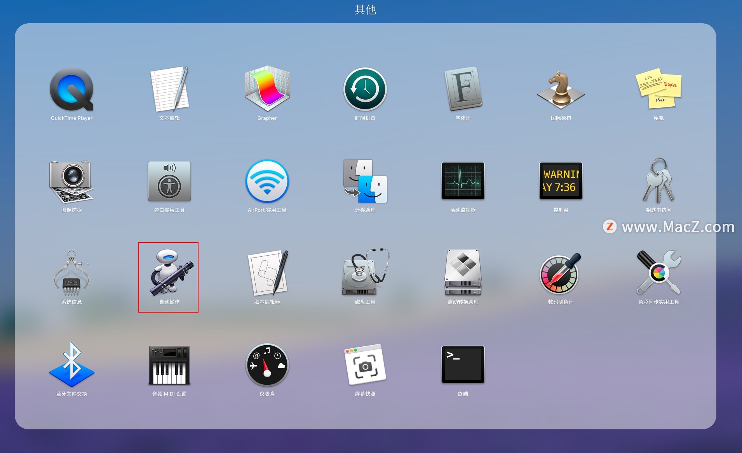Launch the 文本编辑 TextEdit icon
The image size is (742, 453).
pos(169,89)
